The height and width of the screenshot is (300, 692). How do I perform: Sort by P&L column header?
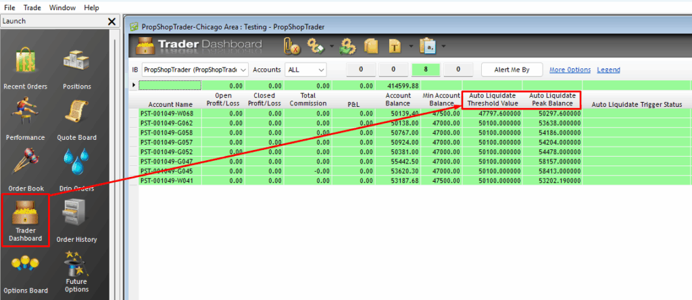pyautogui.click(x=354, y=100)
